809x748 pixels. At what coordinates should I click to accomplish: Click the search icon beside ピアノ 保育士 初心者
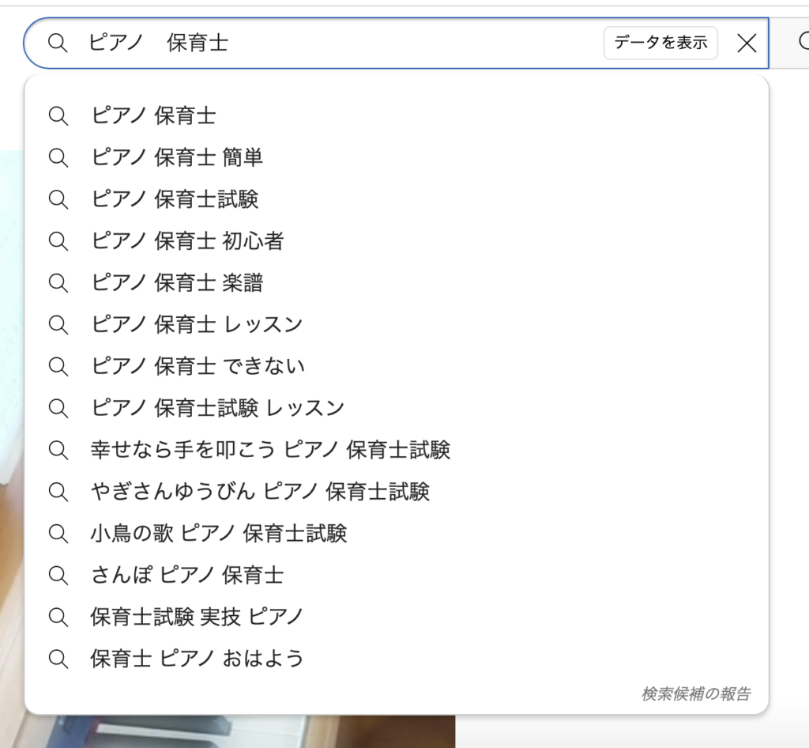coord(58,241)
